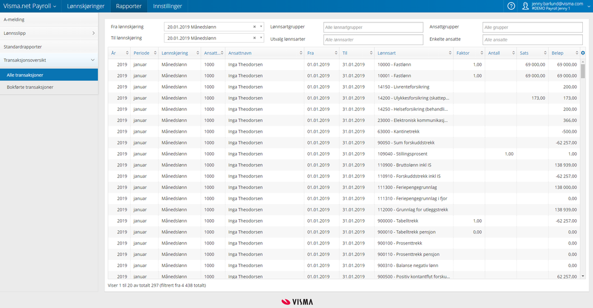Image resolution: width=593 pixels, height=308 pixels.
Task: Click amount 138 000,00 cell
Action: click(x=566, y=187)
